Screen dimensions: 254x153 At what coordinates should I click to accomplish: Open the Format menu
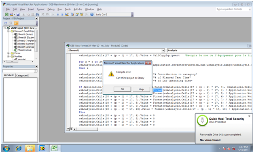pyautogui.click(x=40, y=9)
